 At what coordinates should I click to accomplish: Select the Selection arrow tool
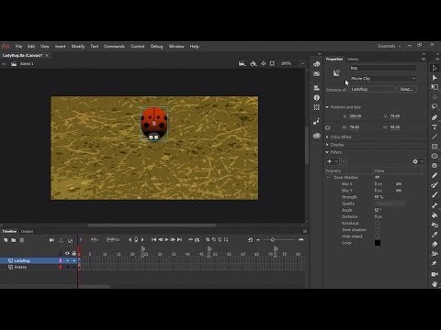[435, 68]
